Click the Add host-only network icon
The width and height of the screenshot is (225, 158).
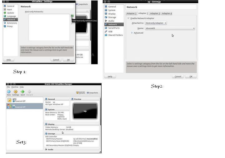click(x=72, y=16)
